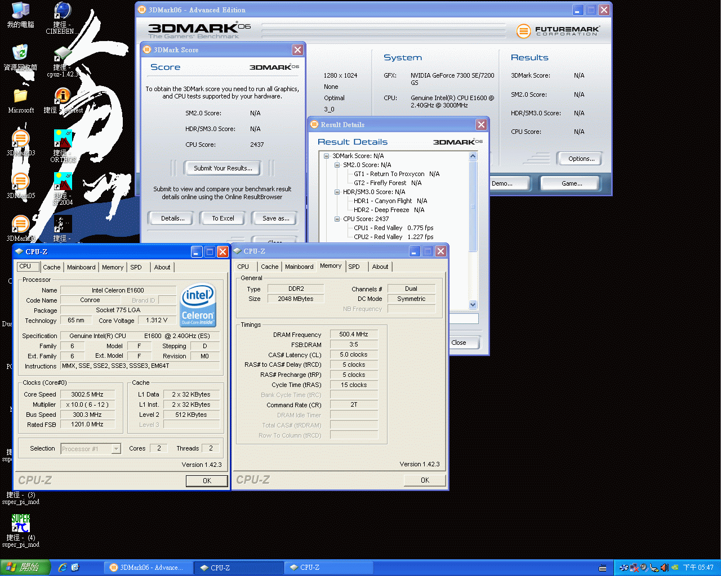Switch to Mainboard tab in left CPU-Z window
Image resolution: width=721 pixels, height=576 pixels.
click(81, 267)
